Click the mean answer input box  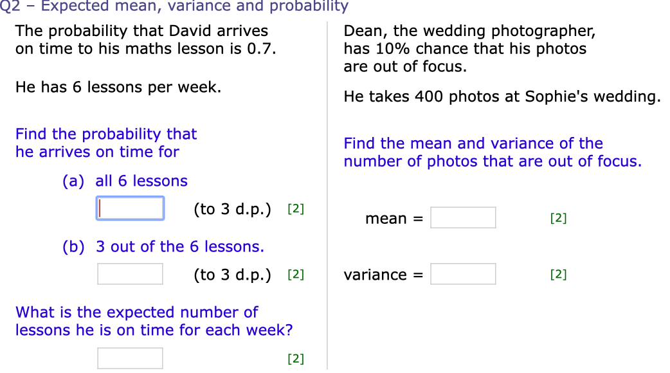tap(463, 217)
